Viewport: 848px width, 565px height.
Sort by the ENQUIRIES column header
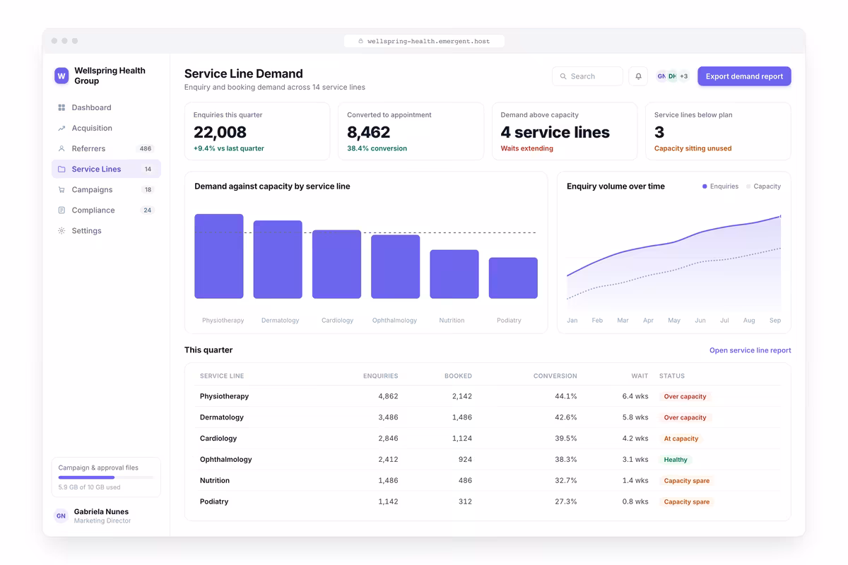pos(380,376)
